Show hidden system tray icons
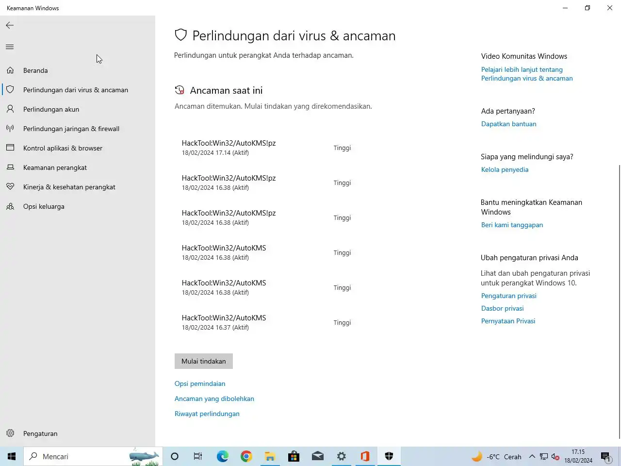Image resolution: width=621 pixels, height=466 pixels. [532, 457]
